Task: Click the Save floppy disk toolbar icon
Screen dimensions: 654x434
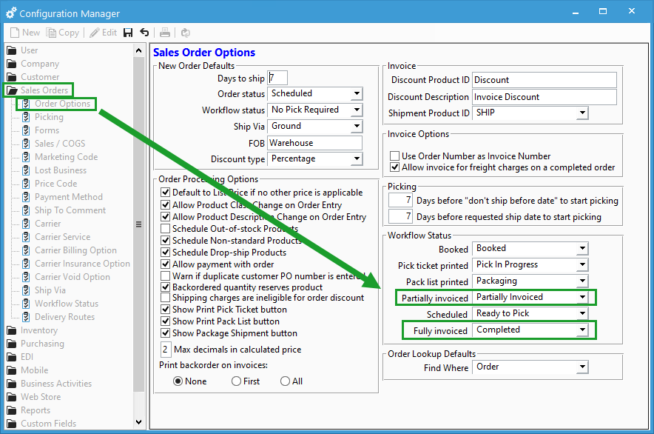Action: [x=128, y=33]
